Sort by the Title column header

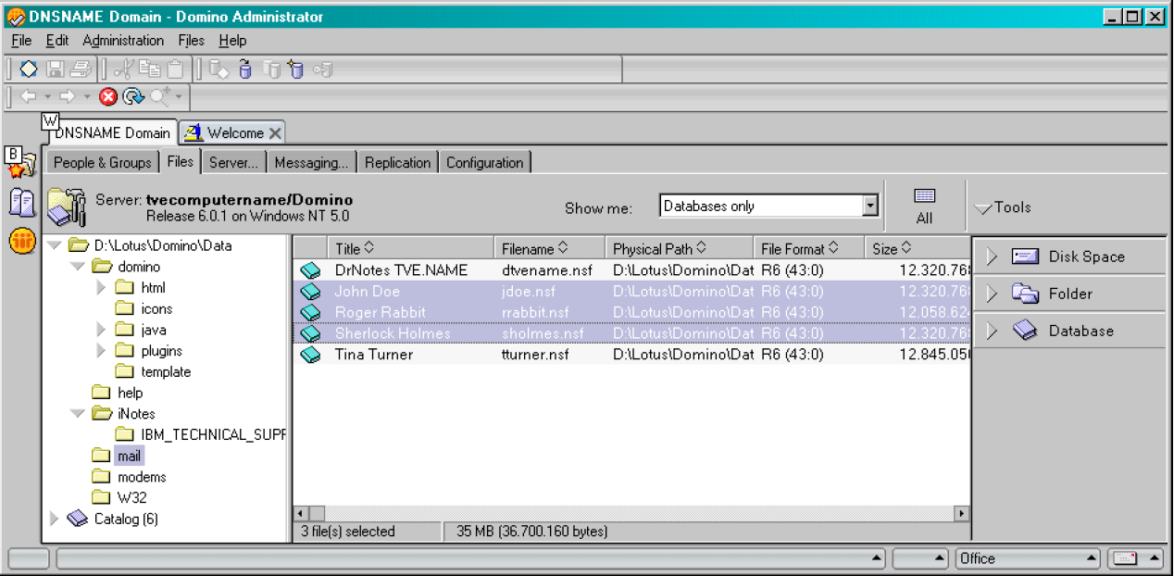[411, 248]
